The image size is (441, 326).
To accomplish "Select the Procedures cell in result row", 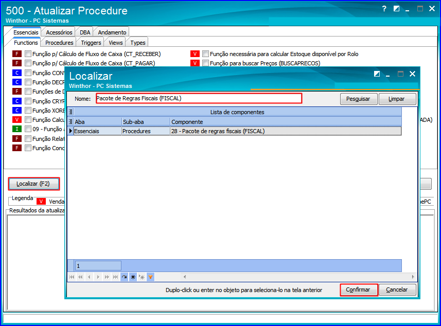I will (x=146, y=131).
